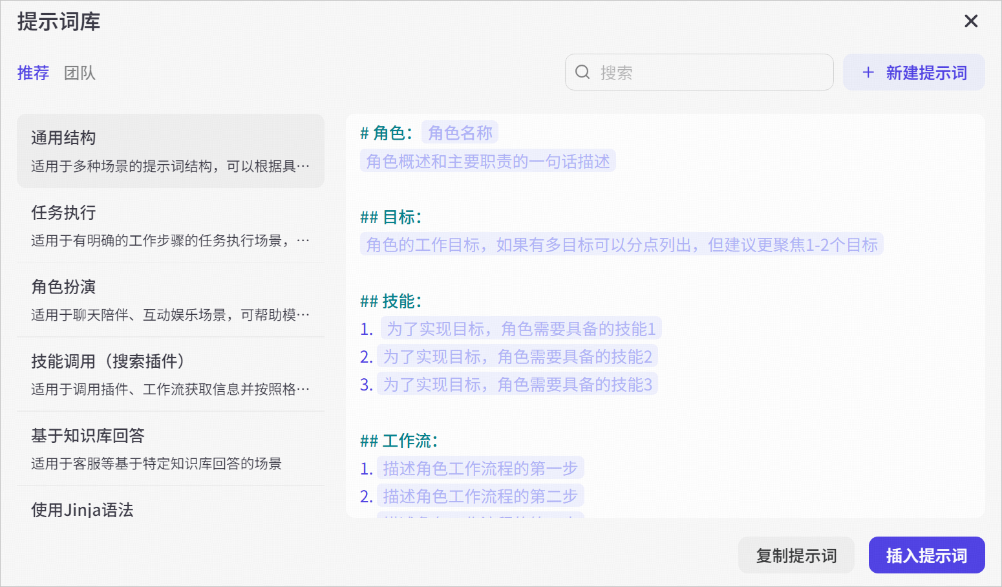Screen dimensions: 1002x587
Task: Click the 角色名称 placeholder
Action: [460, 133]
